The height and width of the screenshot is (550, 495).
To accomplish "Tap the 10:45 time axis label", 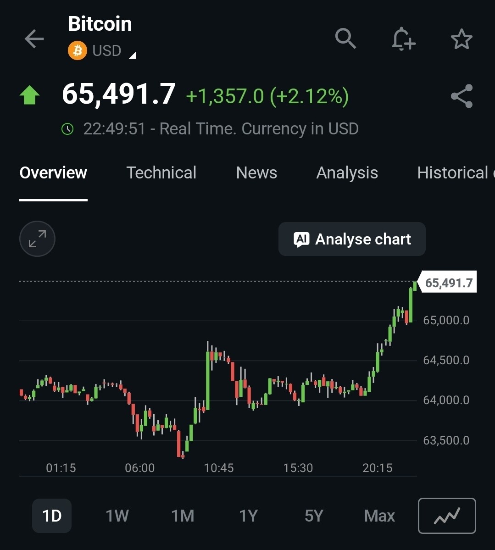I will coord(219,468).
